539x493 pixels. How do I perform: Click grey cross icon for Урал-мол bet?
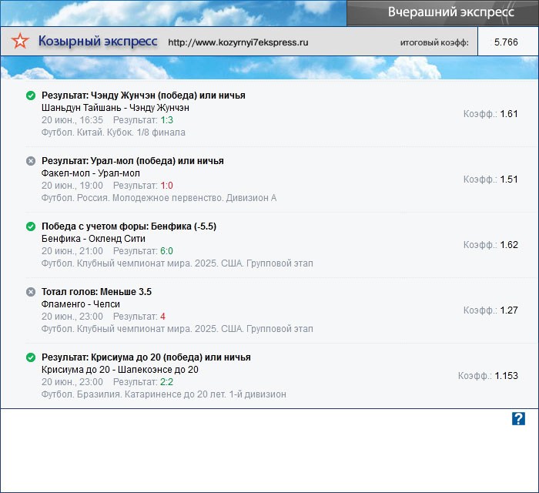pos(31,161)
